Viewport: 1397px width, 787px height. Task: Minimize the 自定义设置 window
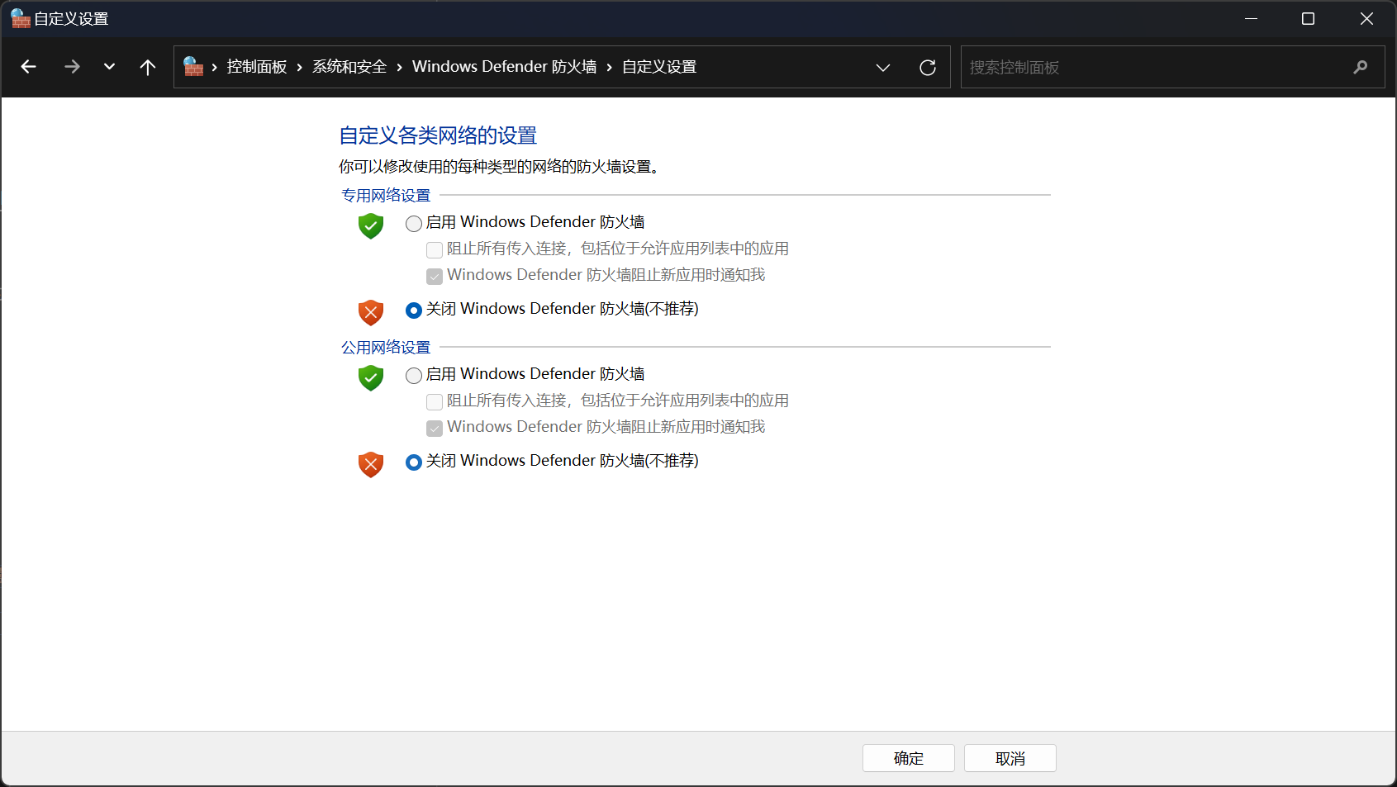(x=1252, y=18)
